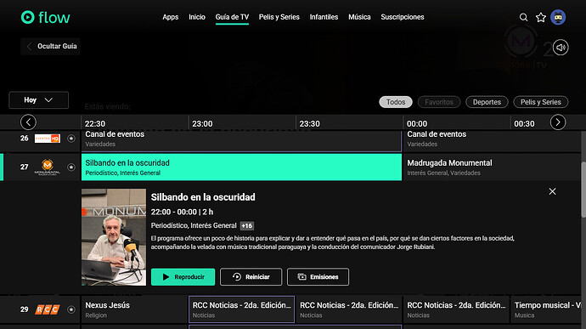Toggle favorite star for channel 29 RCC
Viewport: 586px width, 329px height.
(71, 309)
